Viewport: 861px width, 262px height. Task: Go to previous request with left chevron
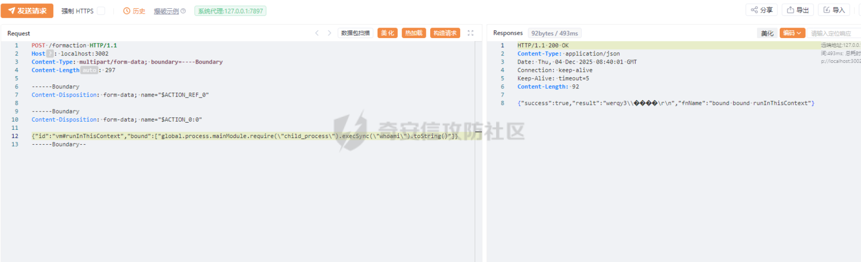(317, 33)
